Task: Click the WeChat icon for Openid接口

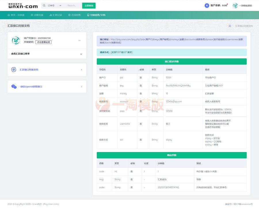Action: (x=14, y=87)
